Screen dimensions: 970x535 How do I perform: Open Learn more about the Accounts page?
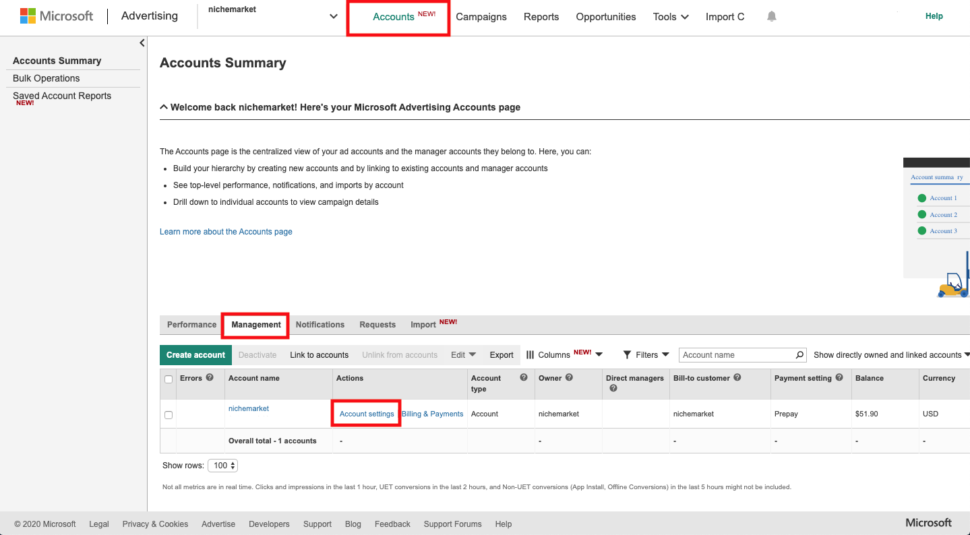coord(226,232)
